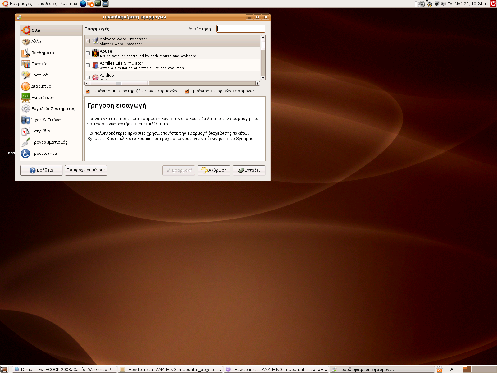Click the Ακύρωση cancel button
This screenshot has height=373, width=497.
coord(214,170)
